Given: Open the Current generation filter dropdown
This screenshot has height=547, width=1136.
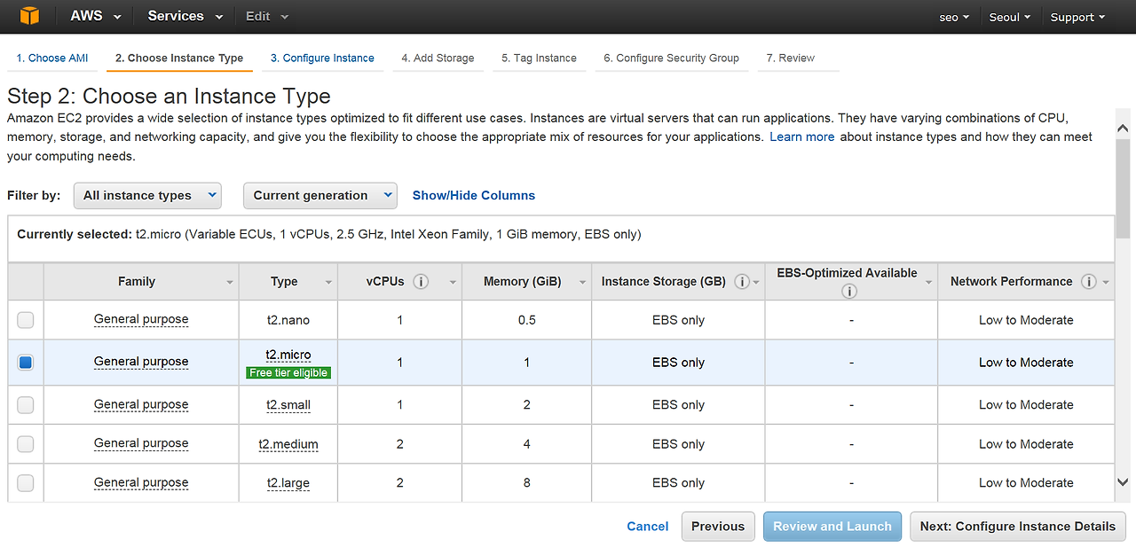Looking at the screenshot, I should tap(319, 196).
